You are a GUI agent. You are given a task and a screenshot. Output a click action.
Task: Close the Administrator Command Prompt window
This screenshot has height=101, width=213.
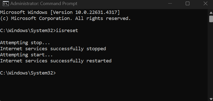tap(205, 4)
